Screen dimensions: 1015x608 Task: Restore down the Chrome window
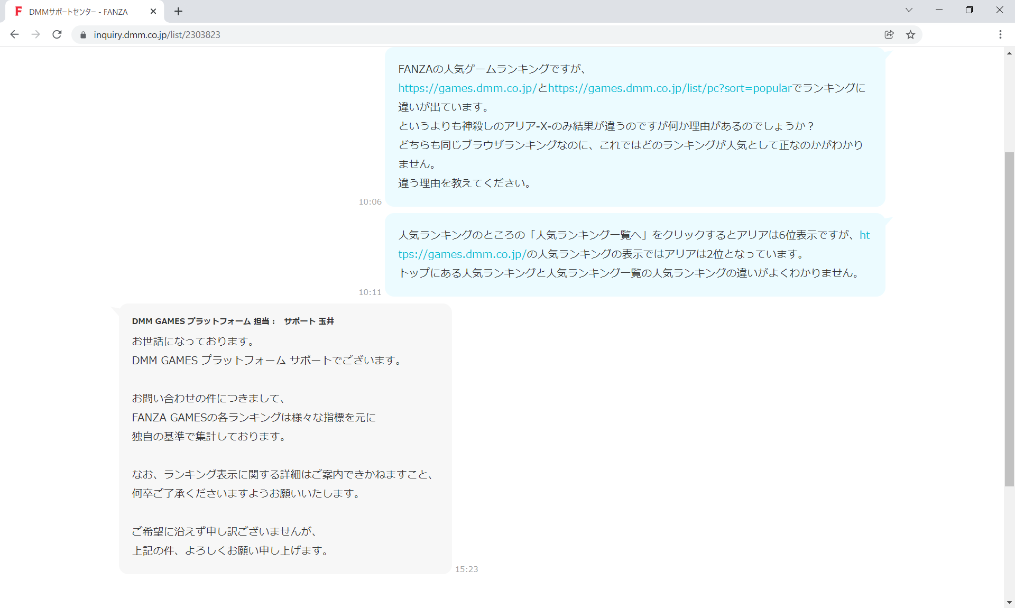[969, 10]
